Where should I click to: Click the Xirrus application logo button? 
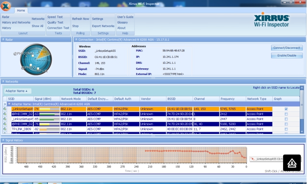[6, 6]
